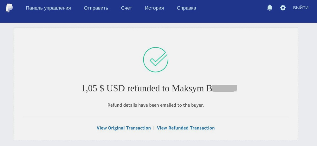Viewport: 317px width, 146px height.
Task: Click the divider line above the transaction links
Action: 155,117
